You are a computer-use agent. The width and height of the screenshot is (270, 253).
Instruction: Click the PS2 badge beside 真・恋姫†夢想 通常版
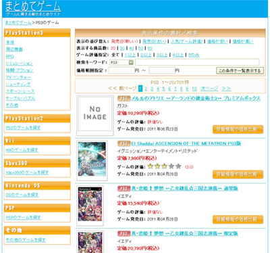coord(124,188)
